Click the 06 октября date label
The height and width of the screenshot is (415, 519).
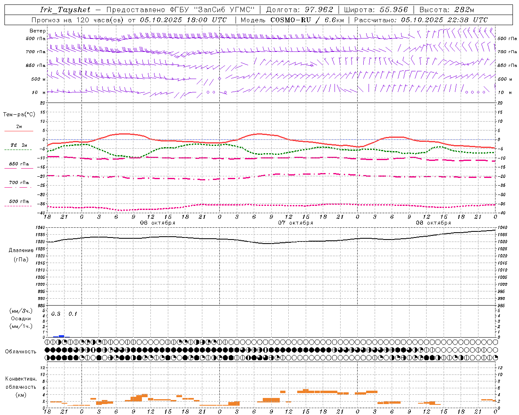(158, 223)
